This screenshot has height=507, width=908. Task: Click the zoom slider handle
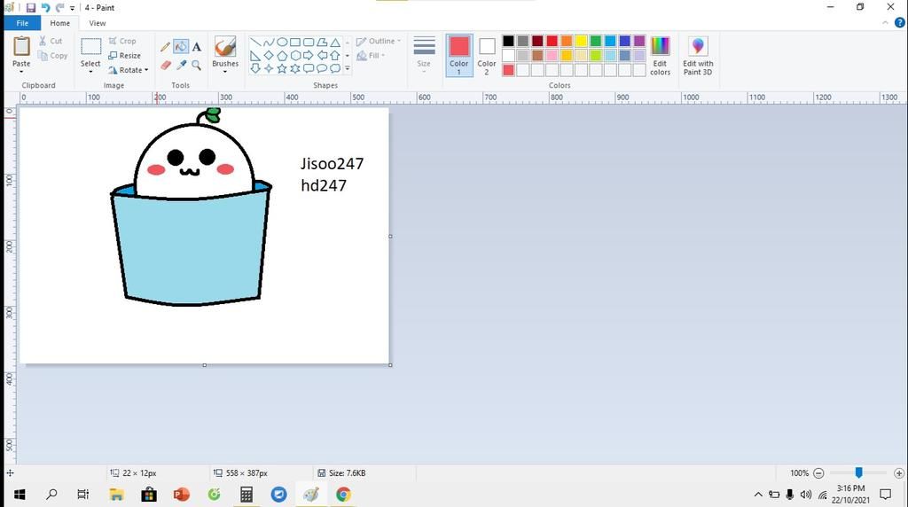pyautogui.click(x=858, y=472)
